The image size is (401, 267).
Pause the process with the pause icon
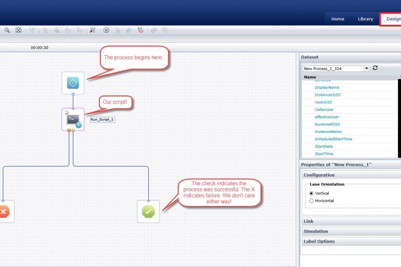pyautogui.click(x=106, y=30)
